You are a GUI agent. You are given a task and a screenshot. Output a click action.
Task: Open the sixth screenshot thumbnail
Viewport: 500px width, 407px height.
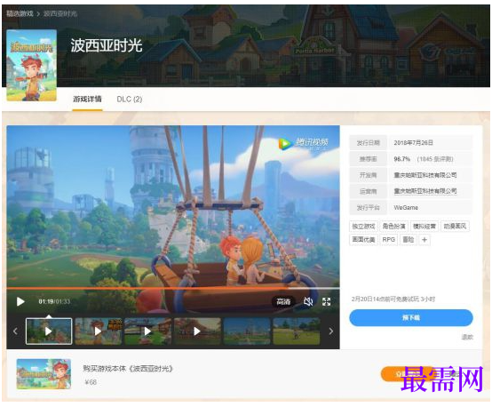tap(297, 331)
